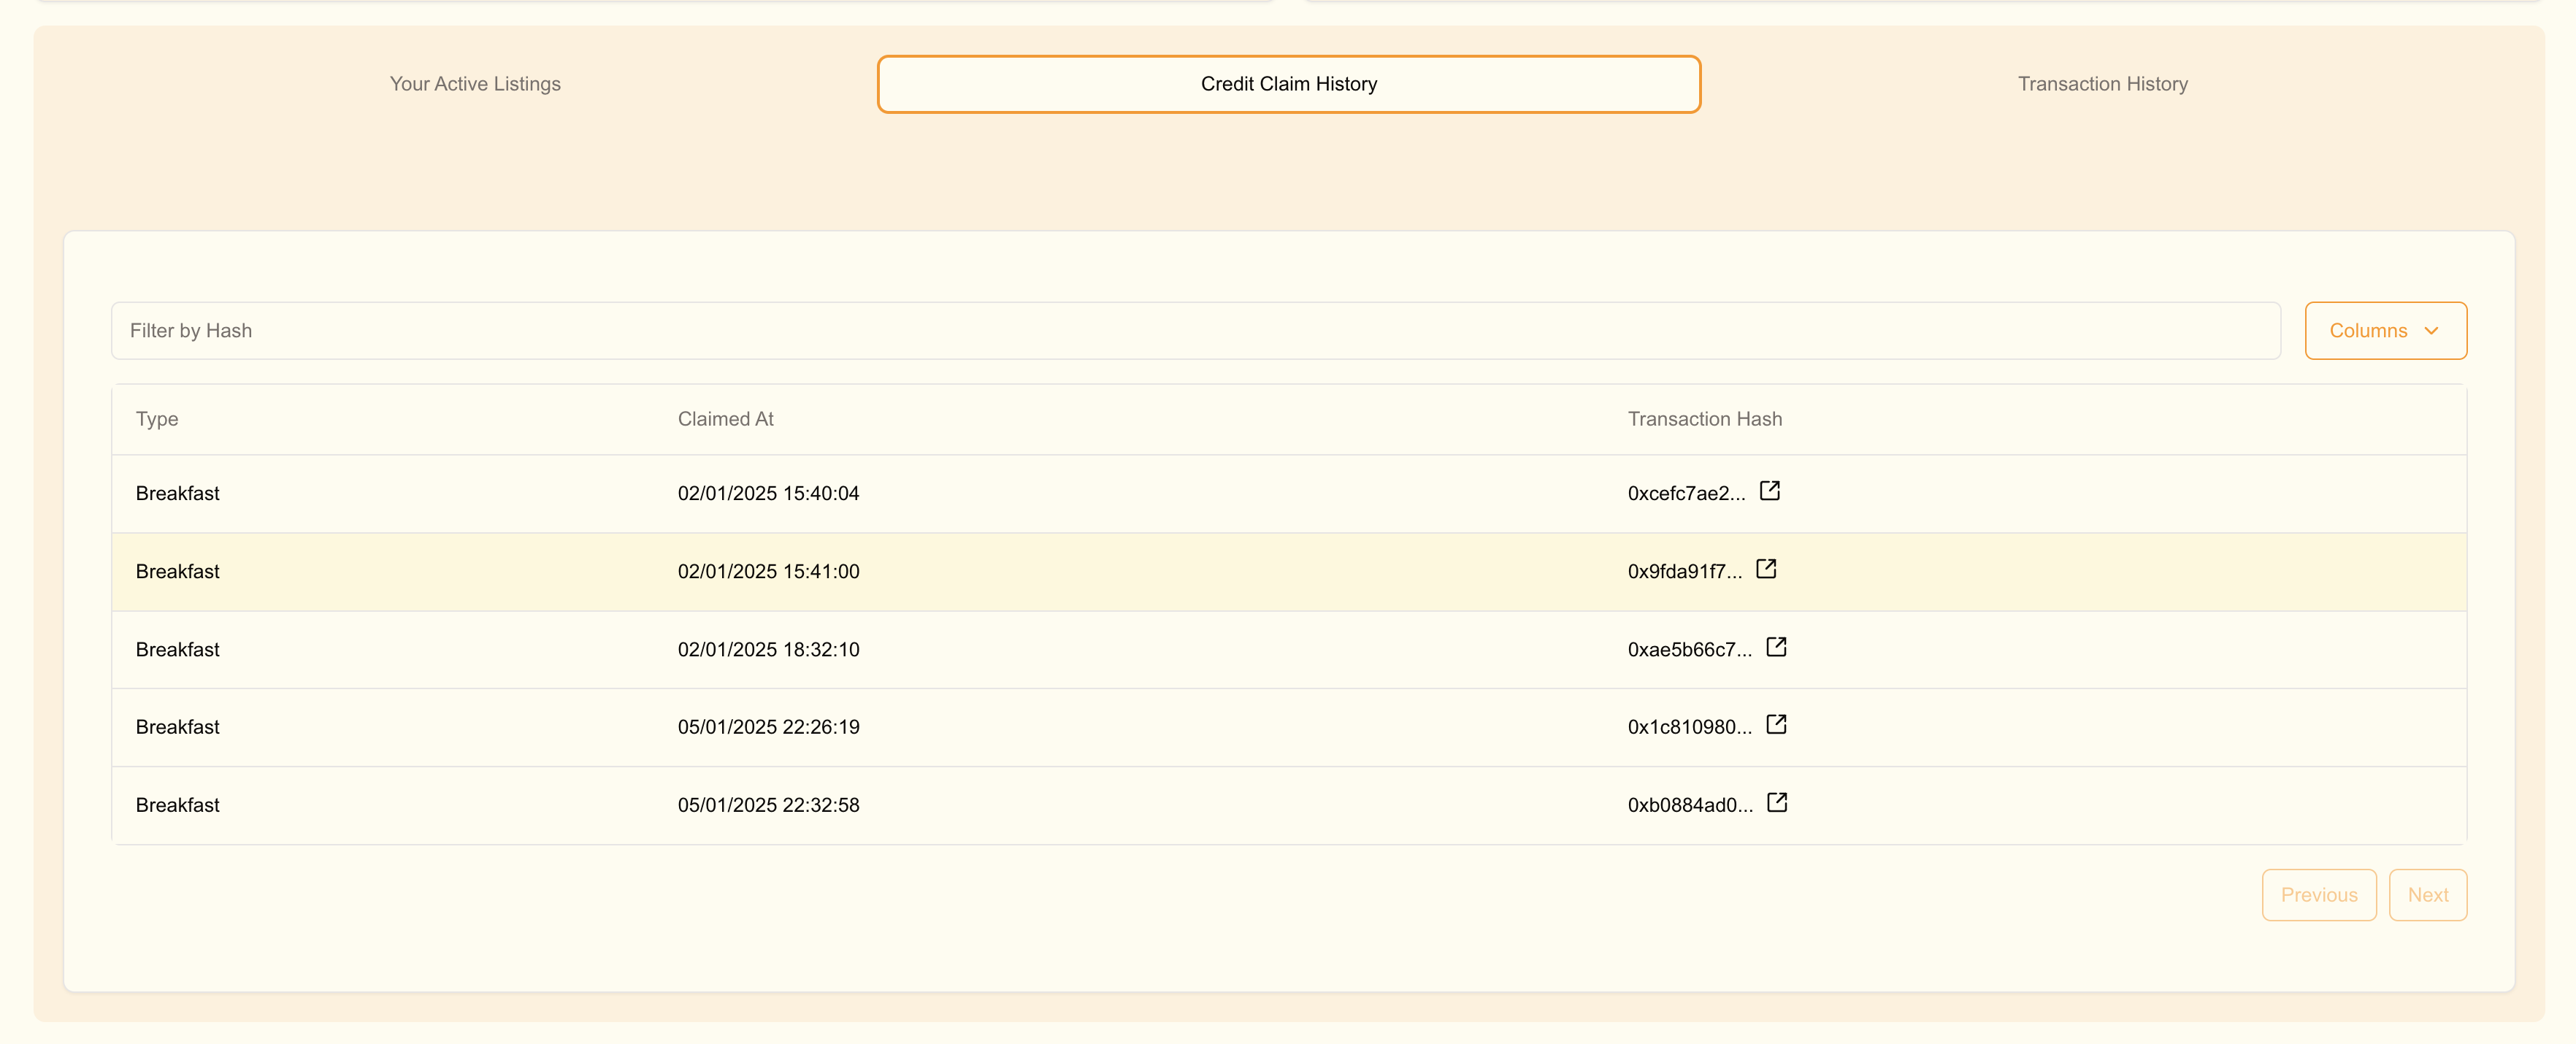Open the Transaction History tab
Screen dimensions: 2576x1044
coord(2102,84)
